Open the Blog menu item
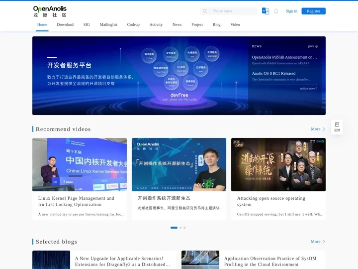 click(x=216, y=24)
